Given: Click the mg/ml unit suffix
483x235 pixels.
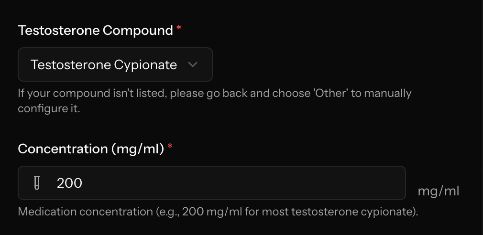Looking at the screenshot, I should 439,192.
